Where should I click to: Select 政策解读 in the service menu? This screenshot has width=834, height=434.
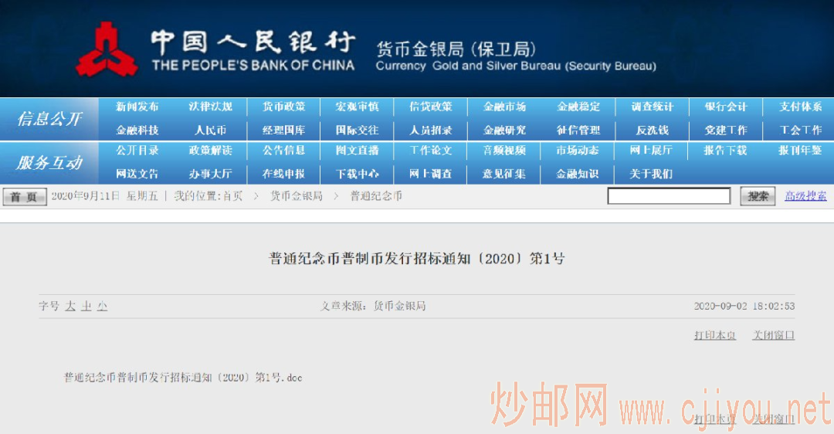211,151
